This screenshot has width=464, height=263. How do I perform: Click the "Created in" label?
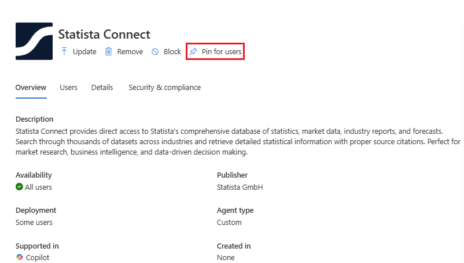point(234,246)
